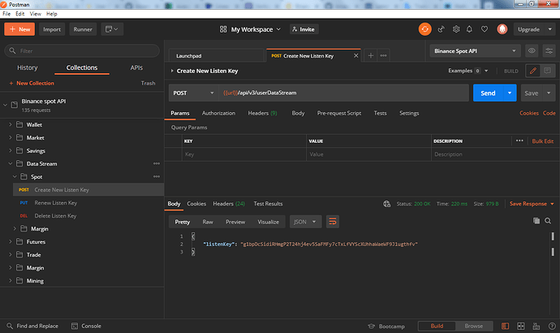Search the response body with magnifier icon

click(549, 221)
